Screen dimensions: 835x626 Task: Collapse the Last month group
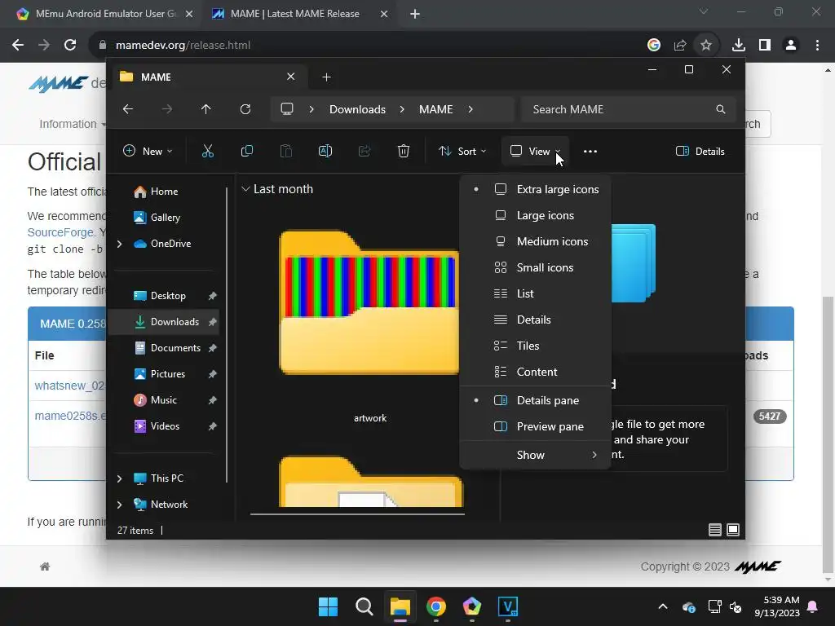click(x=245, y=189)
